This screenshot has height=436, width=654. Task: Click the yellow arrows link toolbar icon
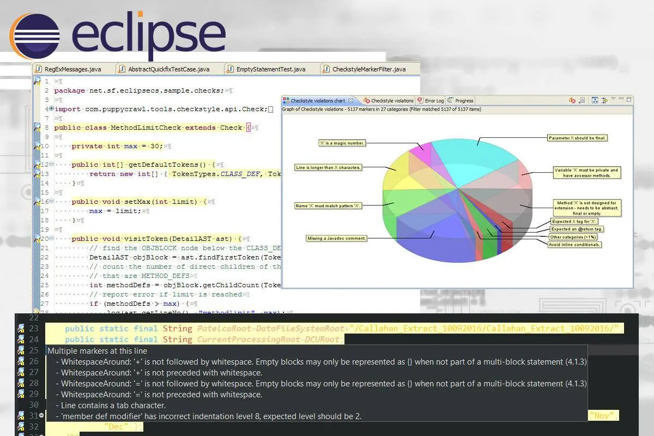click(x=604, y=100)
